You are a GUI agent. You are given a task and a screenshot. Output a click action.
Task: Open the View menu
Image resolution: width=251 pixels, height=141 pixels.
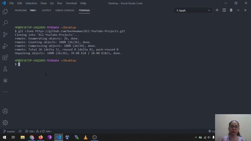coord(44,3)
